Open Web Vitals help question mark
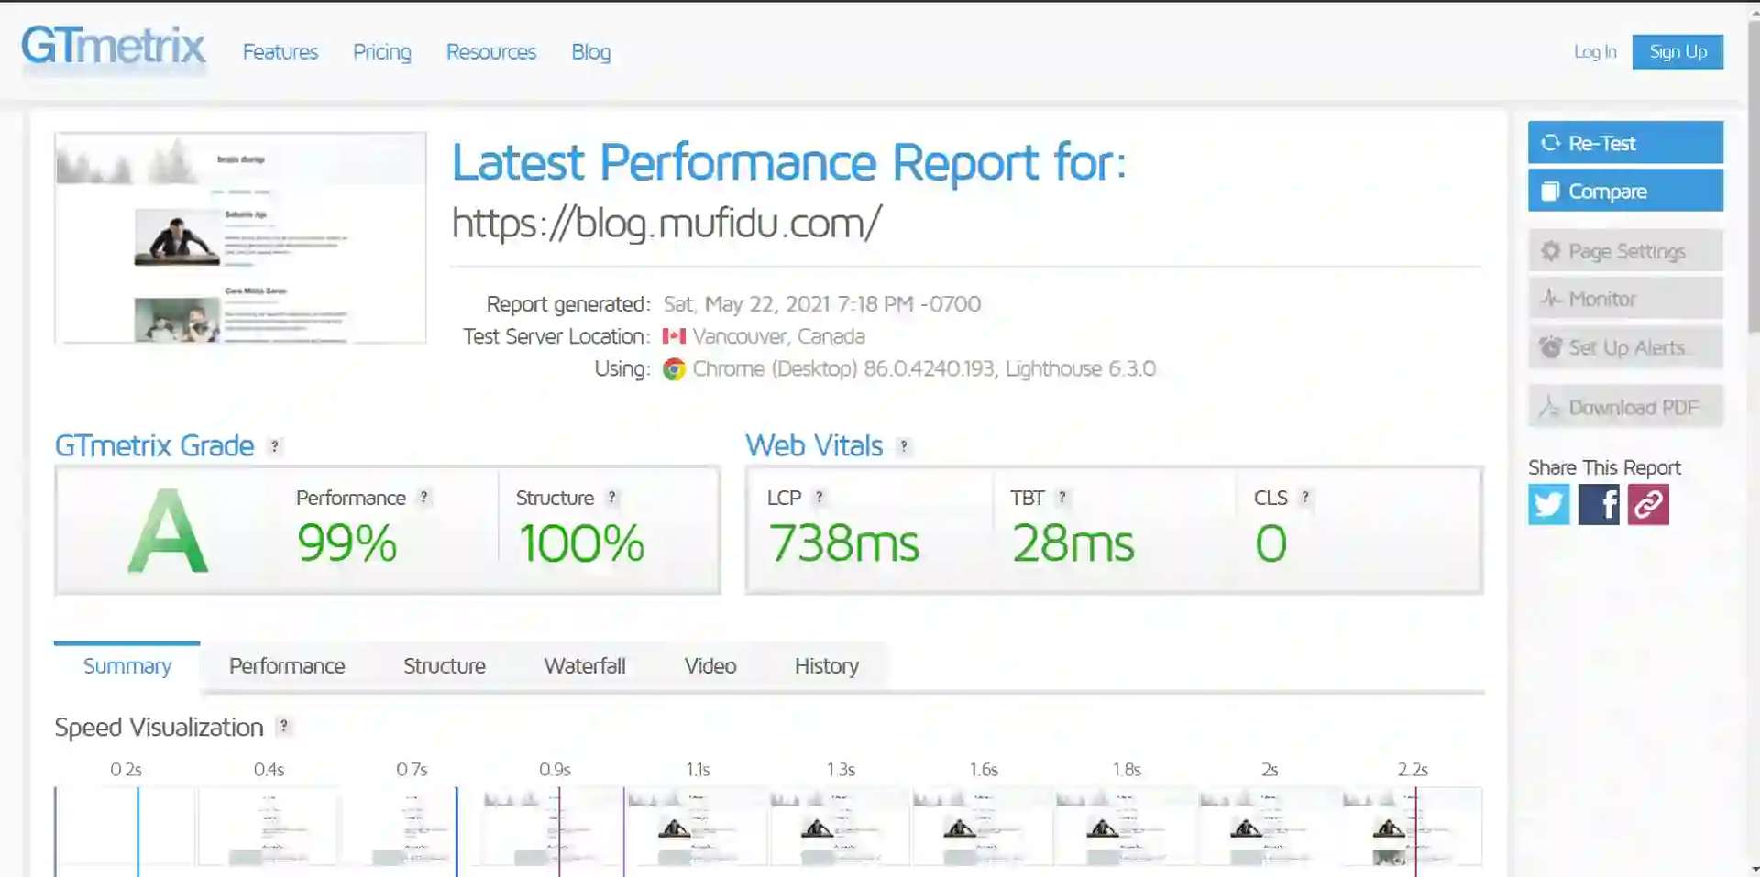The height and width of the screenshot is (877, 1760). coord(903,446)
